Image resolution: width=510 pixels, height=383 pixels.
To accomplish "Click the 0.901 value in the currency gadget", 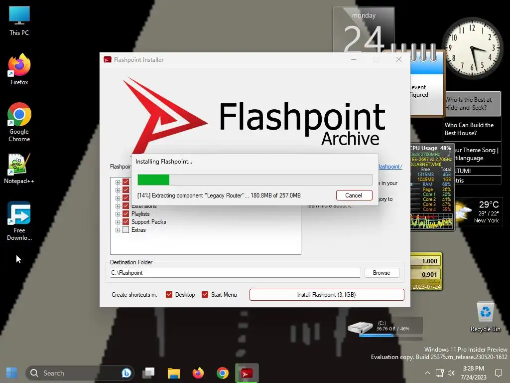I will (x=429, y=275).
